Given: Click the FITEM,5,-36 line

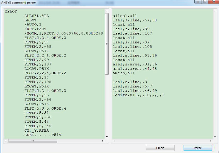Looking at the screenshot, I should click(x=38, y=117).
